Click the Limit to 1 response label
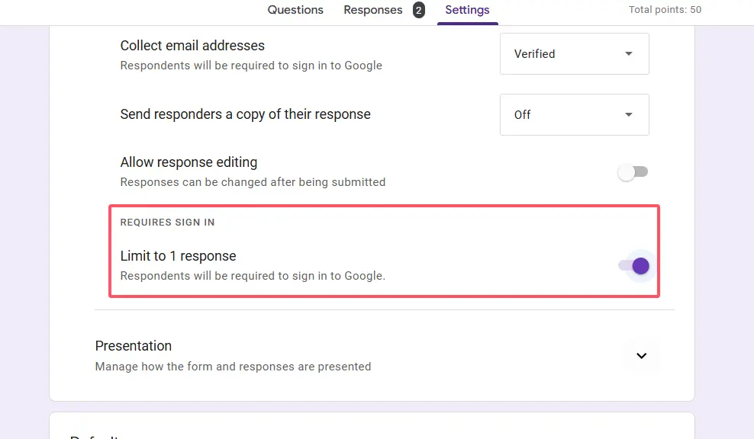Viewport: 754px width, 439px height. (x=178, y=256)
